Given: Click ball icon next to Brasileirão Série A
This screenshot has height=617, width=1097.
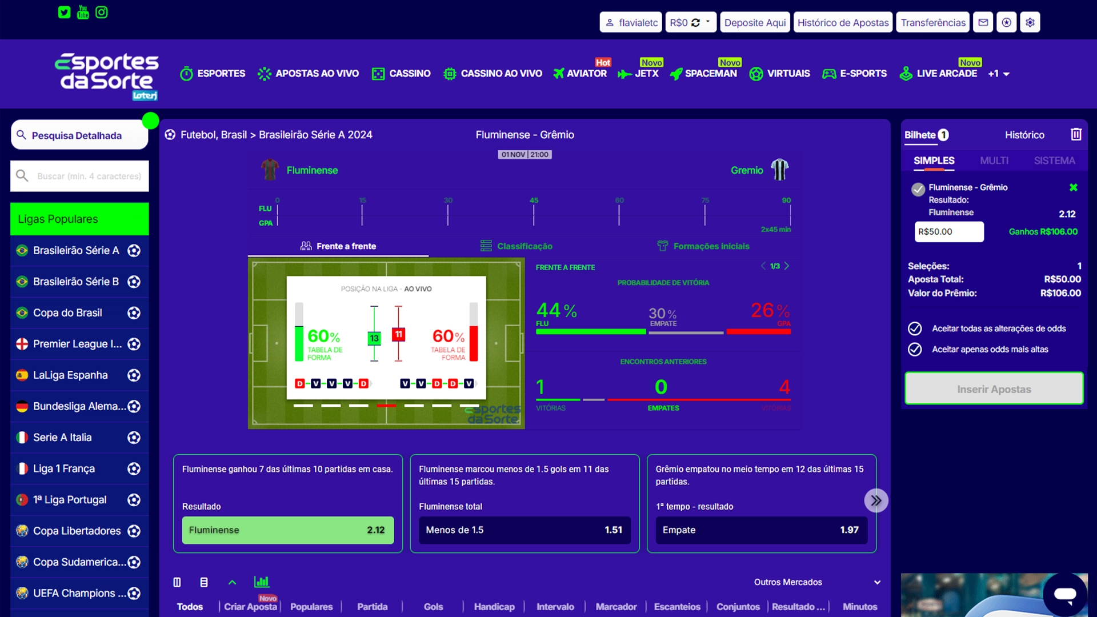Looking at the screenshot, I should 134,250.
